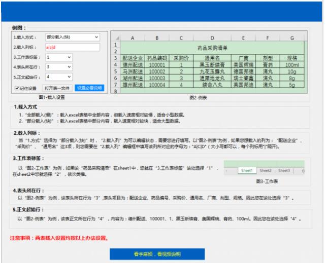Click the 8g specification cell
The width and height of the screenshot is (326, 263).
[x=292, y=78]
